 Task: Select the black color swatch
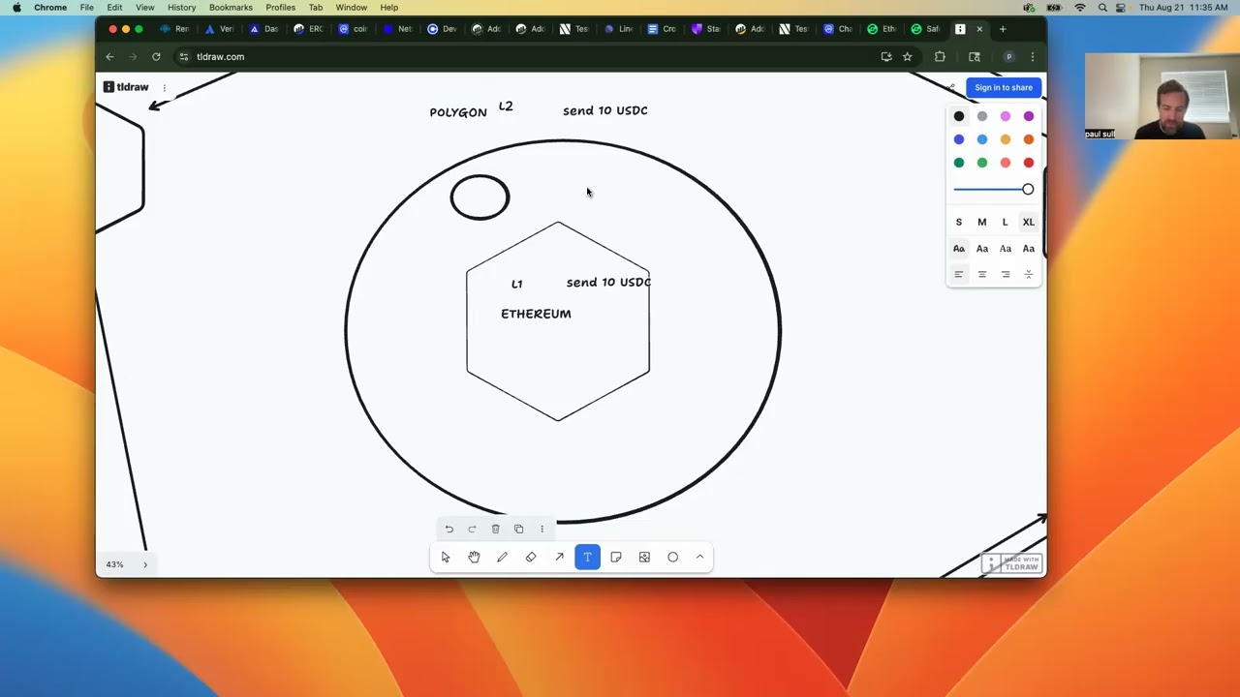959,116
